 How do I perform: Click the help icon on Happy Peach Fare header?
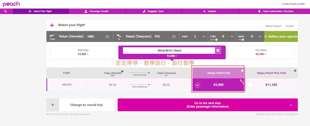tap(242, 71)
